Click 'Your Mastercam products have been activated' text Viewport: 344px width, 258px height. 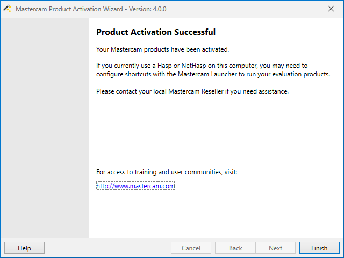click(x=162, y=49)
